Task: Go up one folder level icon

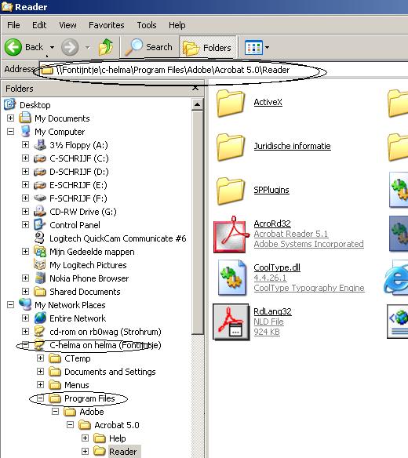Action: 106,47
